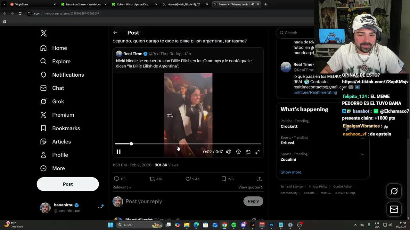
Task: Open a new browser tab
Action: 266,4
